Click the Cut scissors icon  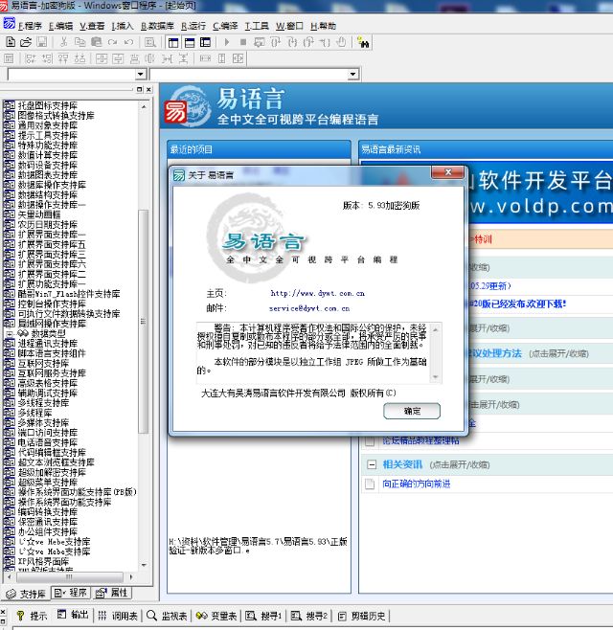click(x=63, y=42)
